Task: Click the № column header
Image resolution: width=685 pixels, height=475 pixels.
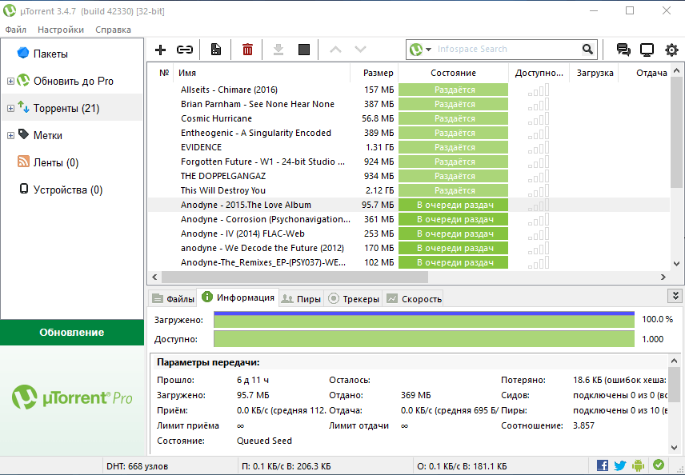Action: coord(164,73)
